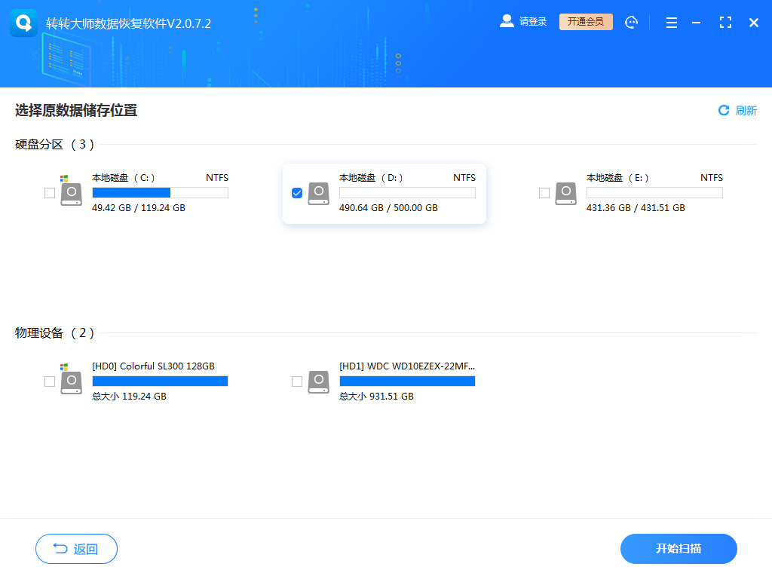The image size is (772, 579).
Task: Click the 开始扫描 scan button
Action: click(679, 549)
